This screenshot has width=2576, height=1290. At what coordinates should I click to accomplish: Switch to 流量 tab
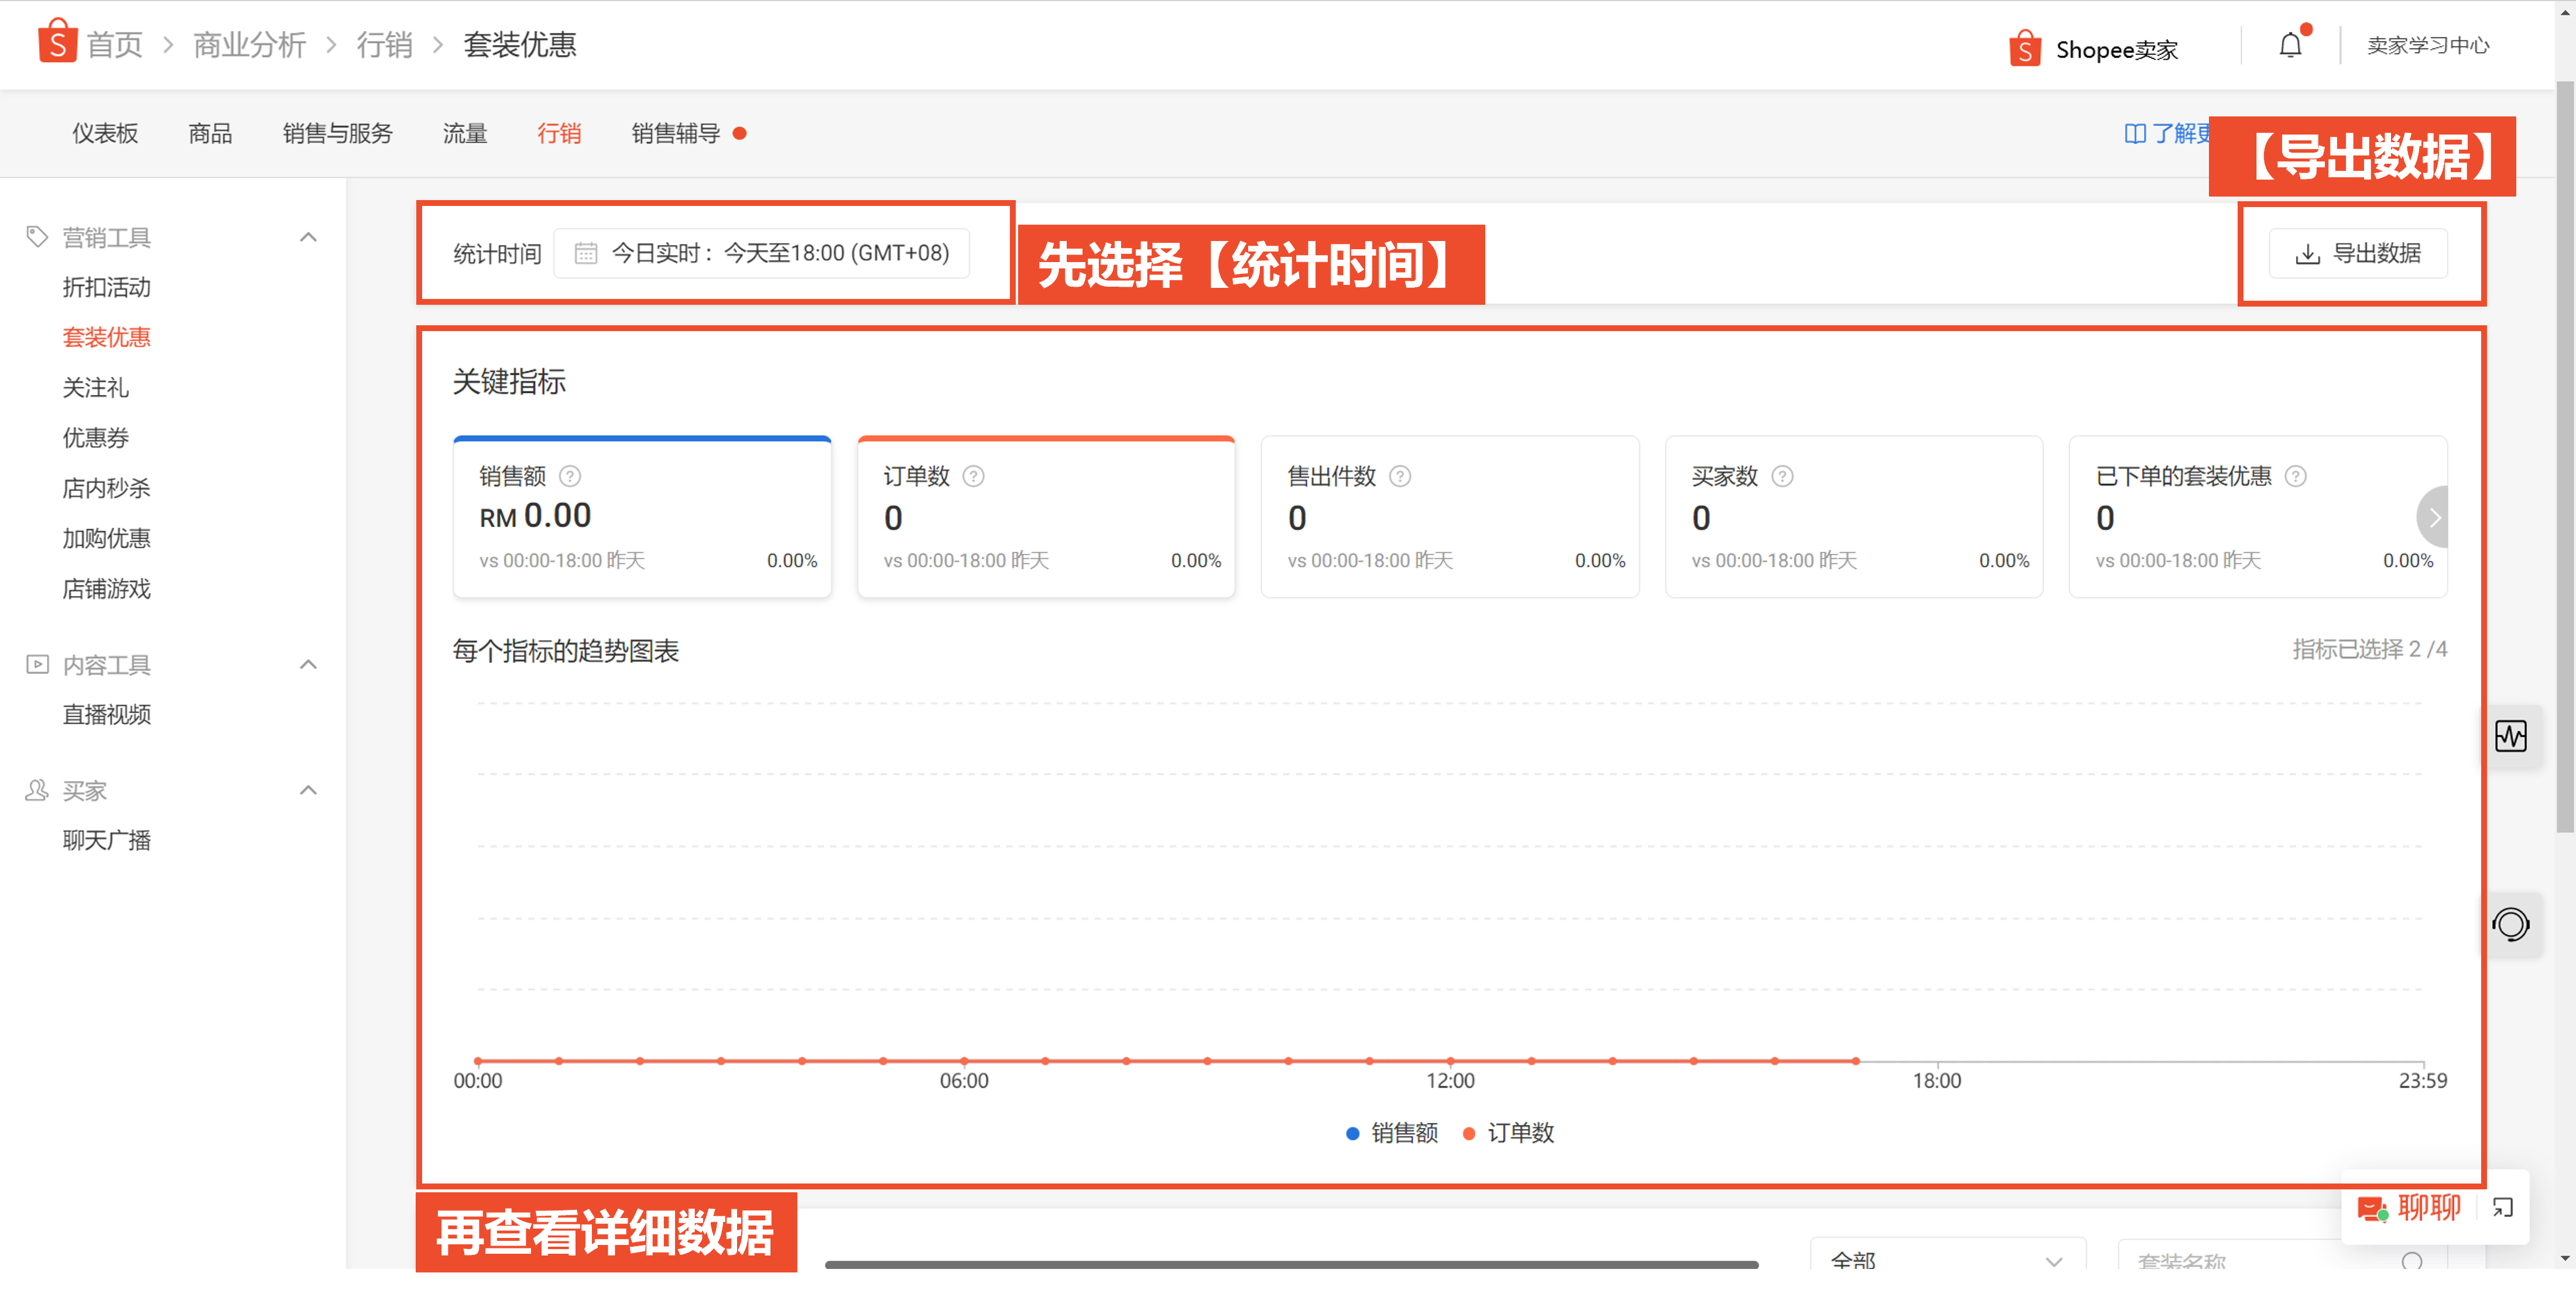465,133
